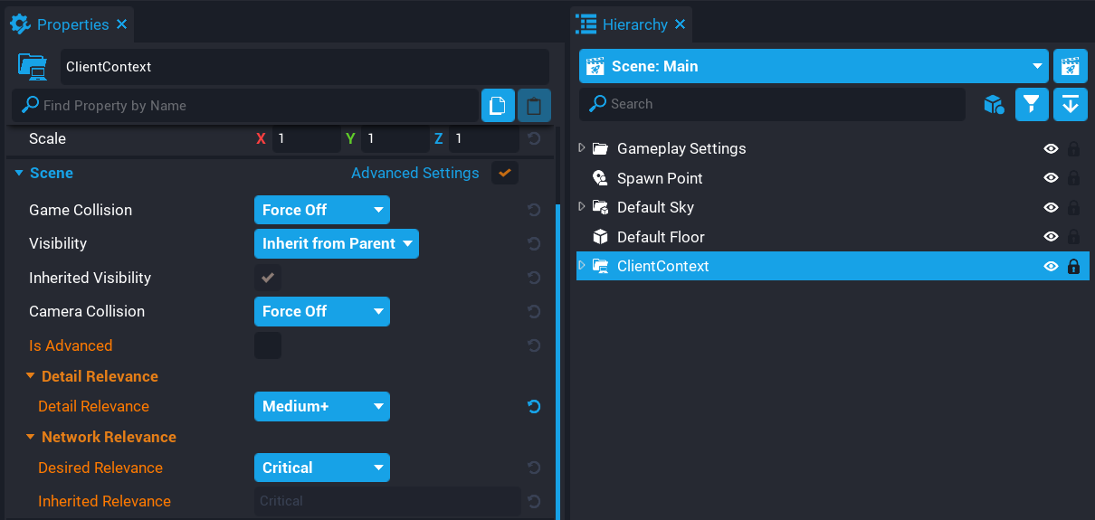Click the copy properties icon
The image size is (1095, 520).
click(x=497, y=106)
